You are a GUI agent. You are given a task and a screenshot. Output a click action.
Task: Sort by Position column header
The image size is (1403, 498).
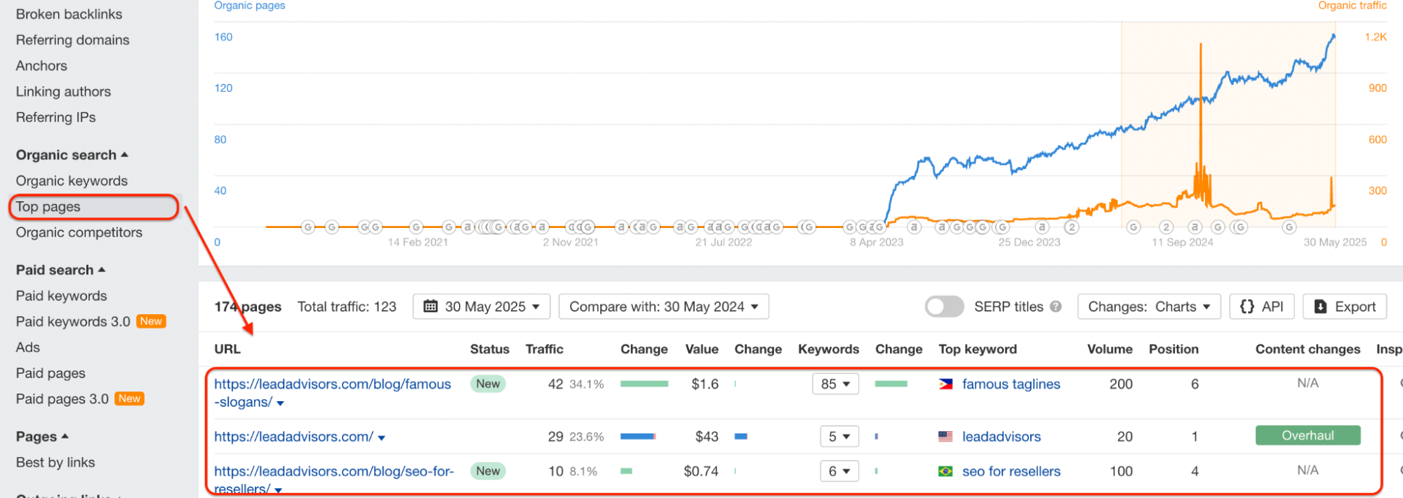pos(1173,349)
